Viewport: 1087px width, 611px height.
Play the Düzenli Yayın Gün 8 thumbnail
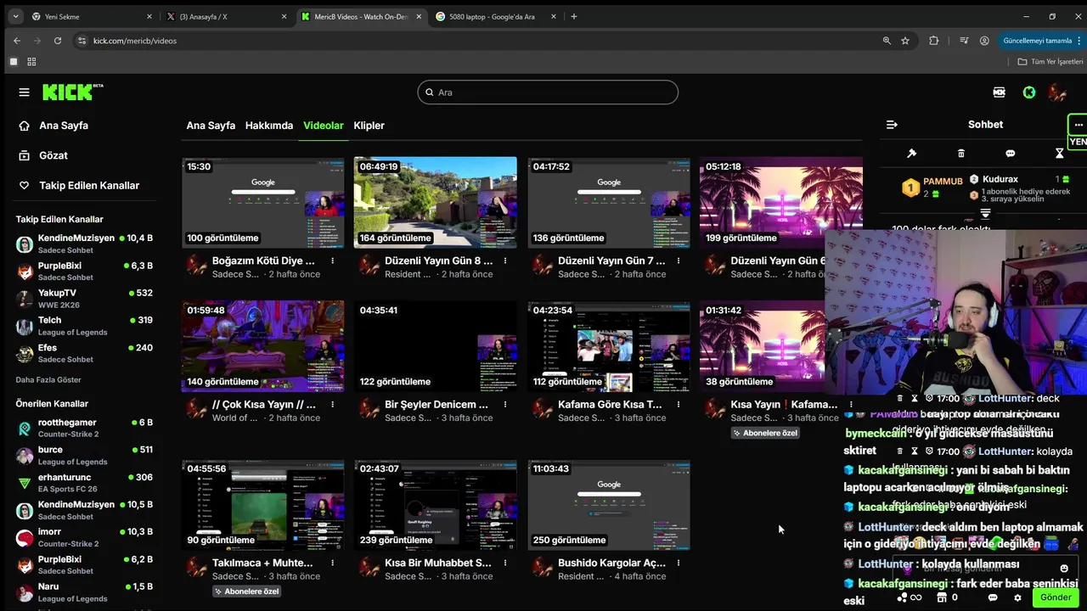(x=435, y=202)
